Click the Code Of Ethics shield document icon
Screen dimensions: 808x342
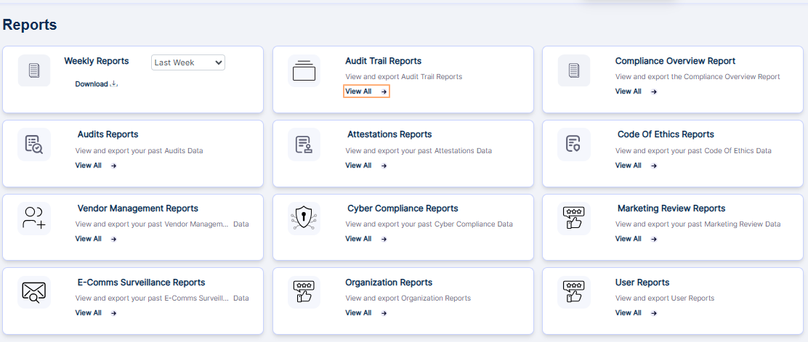pos(574,144)
